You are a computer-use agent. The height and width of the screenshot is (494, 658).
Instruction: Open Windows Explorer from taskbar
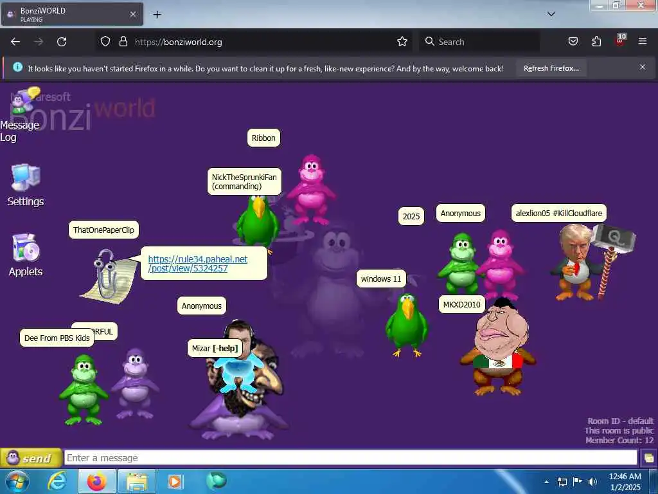click(x=137, y=481)
